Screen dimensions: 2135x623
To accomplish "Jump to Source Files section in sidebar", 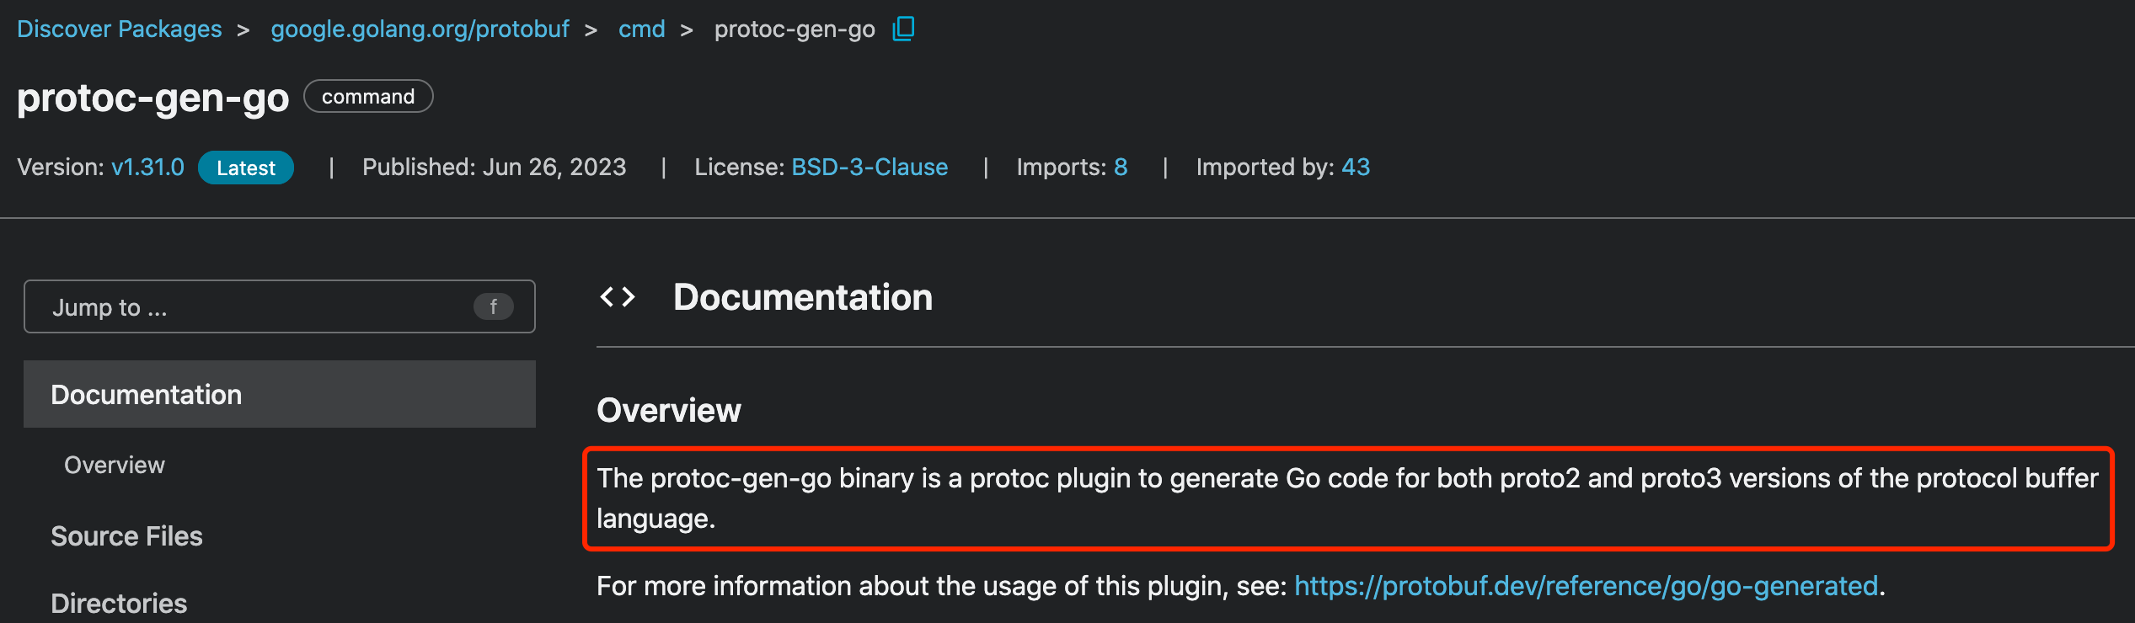I will click(x=126, y=536).
